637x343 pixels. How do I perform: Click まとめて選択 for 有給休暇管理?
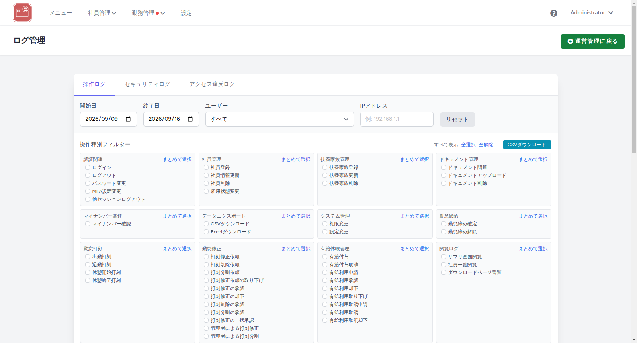414,249
